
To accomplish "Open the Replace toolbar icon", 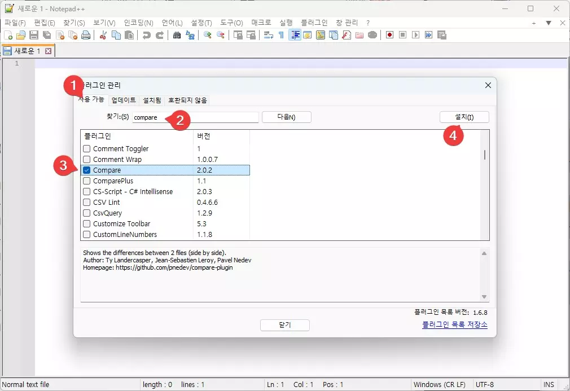I will coord(190,35).
